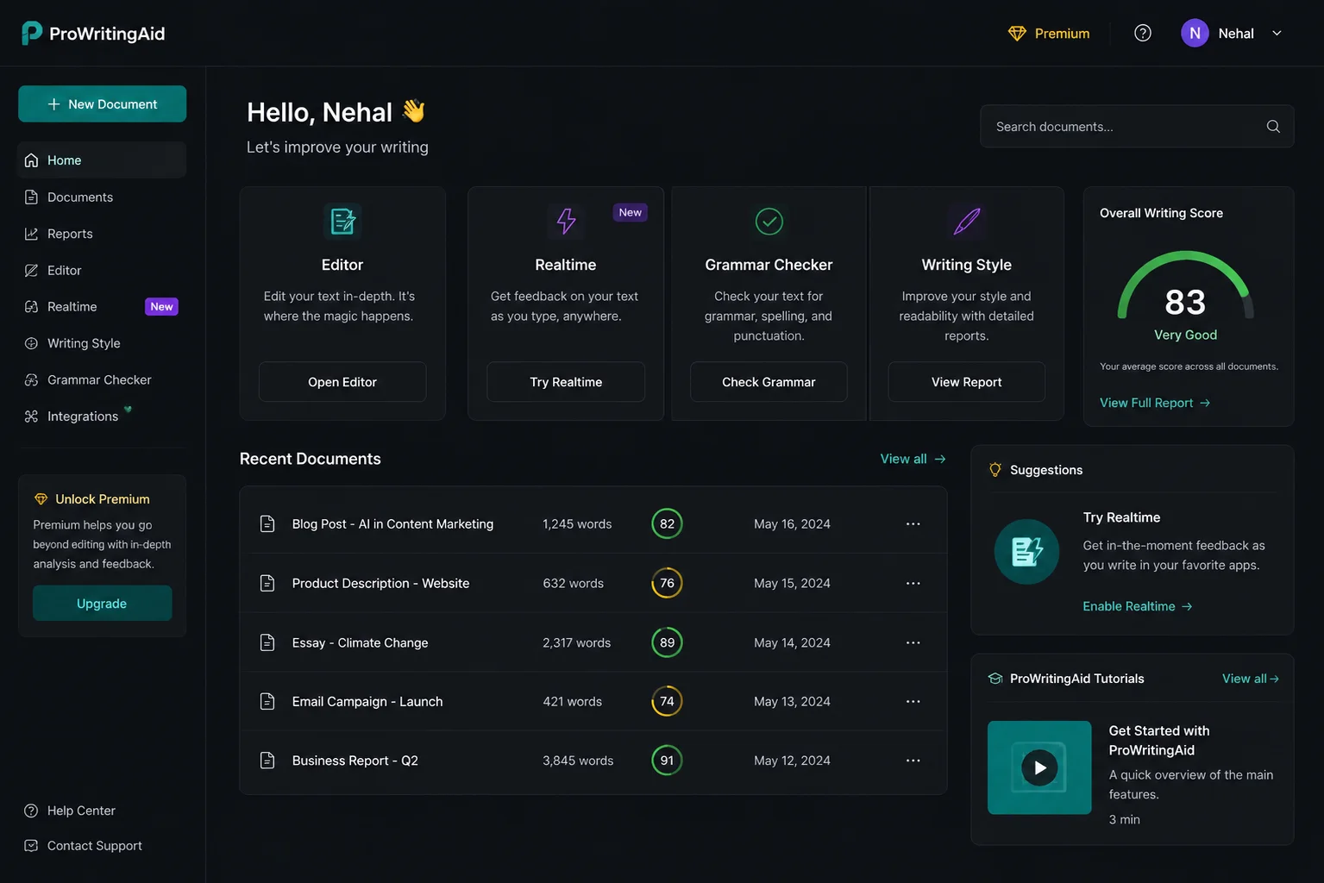Open more options for Blog Post row
Image resolution: width=1324 pixels, height=883 pixels.
(913, 523)
